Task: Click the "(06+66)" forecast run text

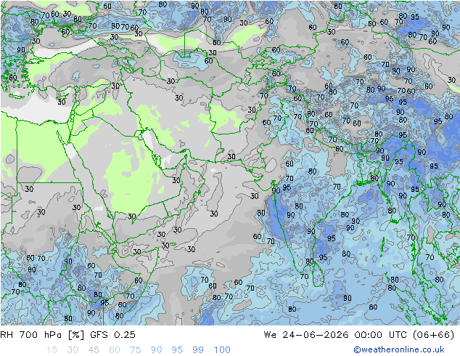Action: coord(433,335)
